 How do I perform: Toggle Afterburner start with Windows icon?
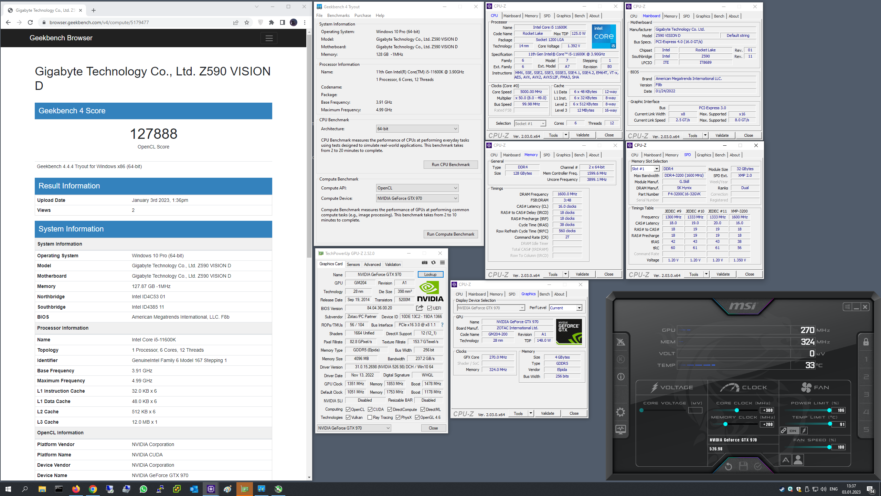(x=847, y=307)
